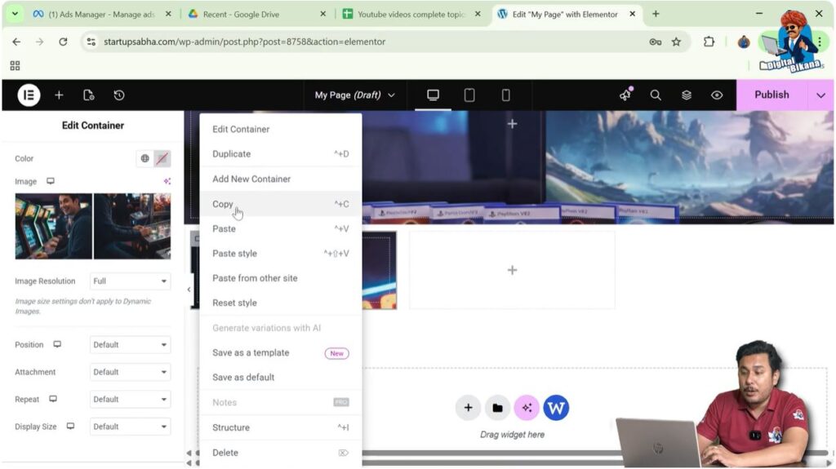Switch to tablet preview mode

[x=469, y=95]
